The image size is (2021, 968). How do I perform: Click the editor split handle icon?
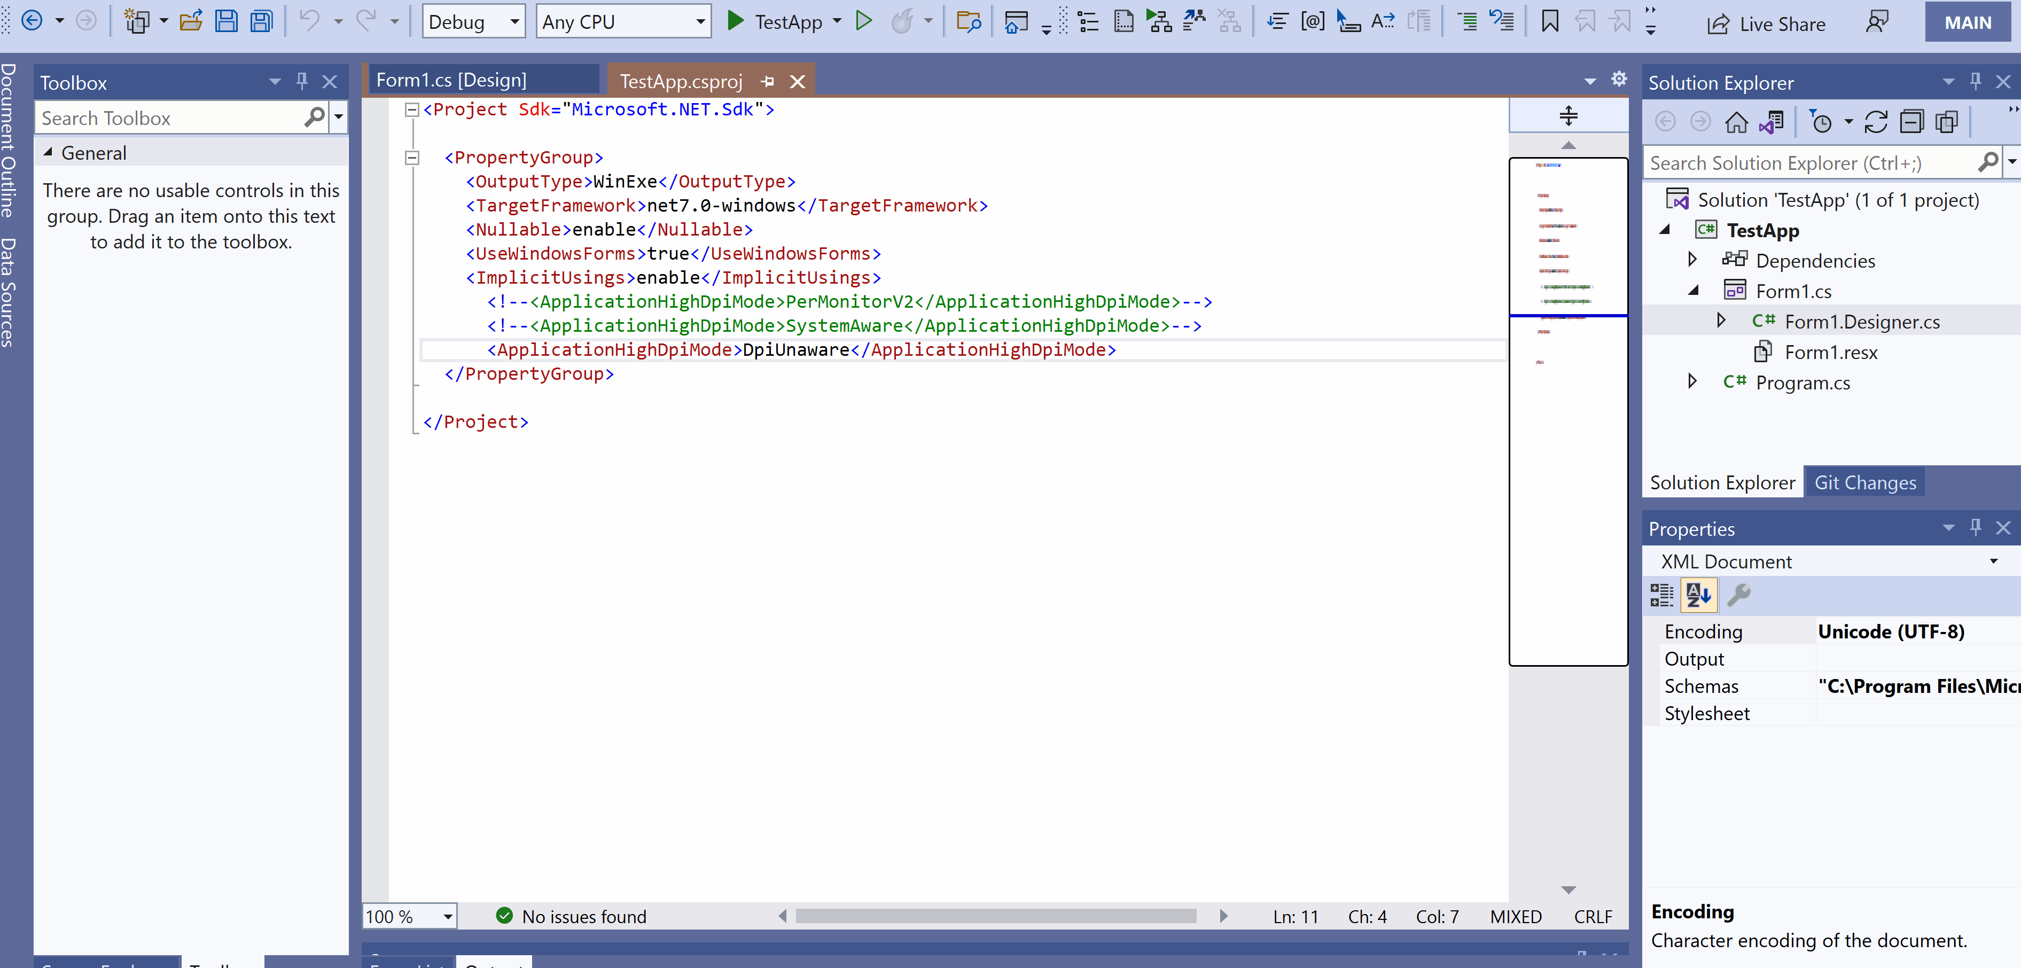click(1567, 116)
